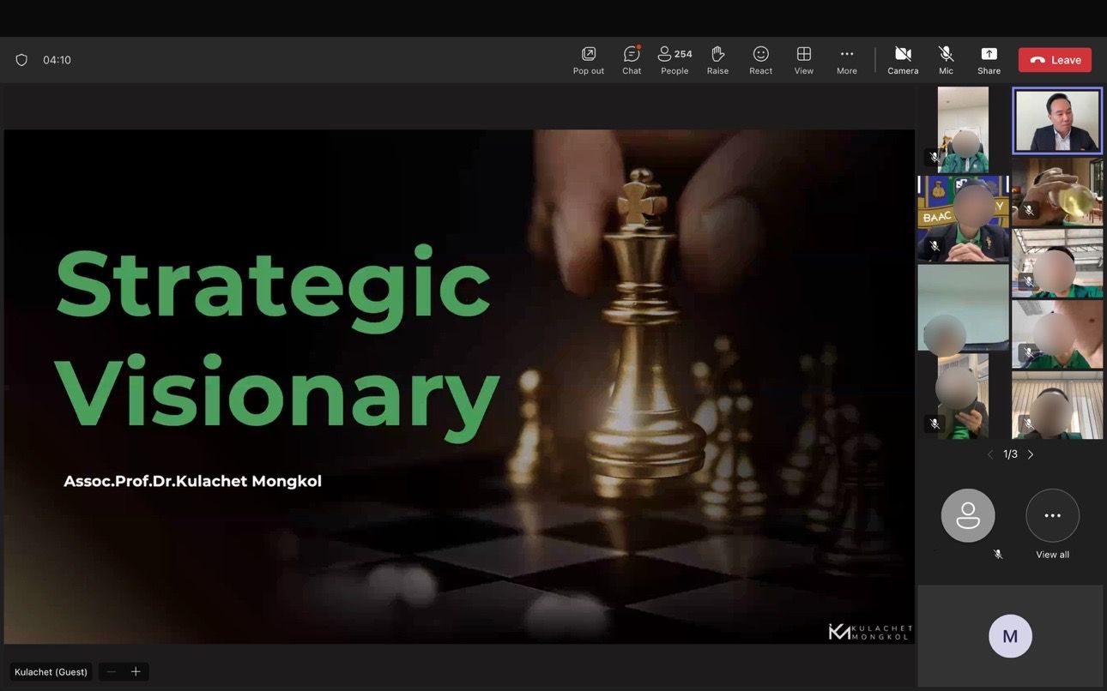Image resolution: width=1107 pixels, height=691 pixels.
Task: Click the Assoc.Prof.Dr.Kulachet Mongkol text on slide
Action: pyautogui.click(x=192, y=481)
